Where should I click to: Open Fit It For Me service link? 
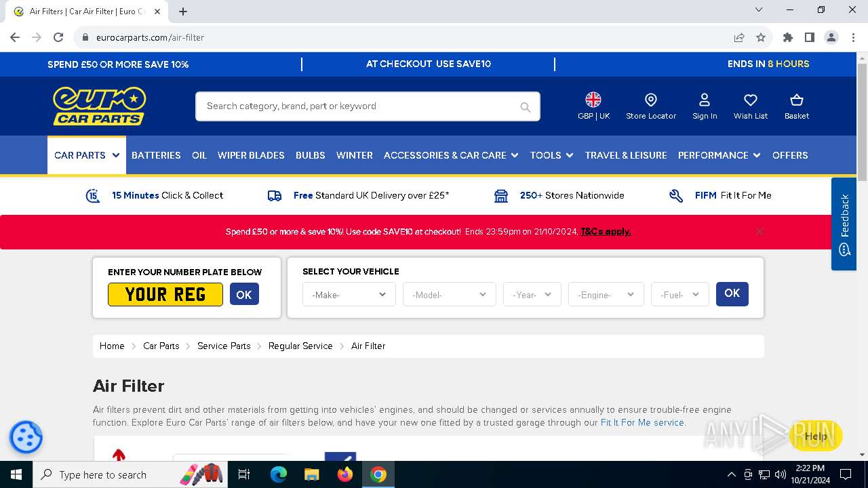[642, 422]
